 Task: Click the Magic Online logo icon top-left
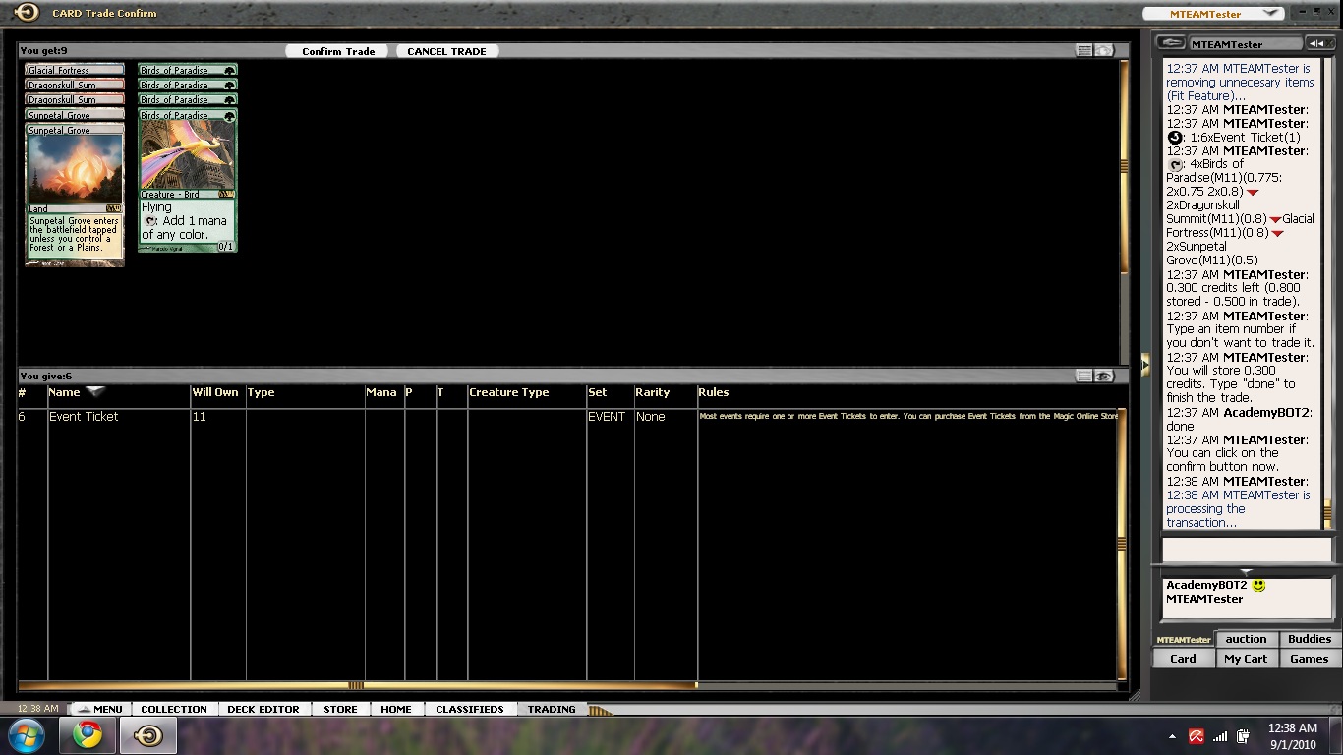27,13
